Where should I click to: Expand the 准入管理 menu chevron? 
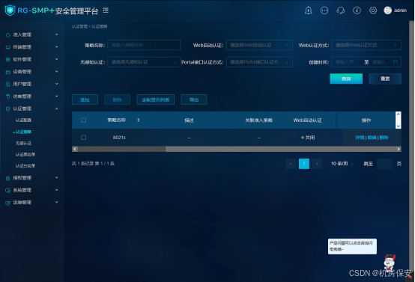click(x=57, y=34)
